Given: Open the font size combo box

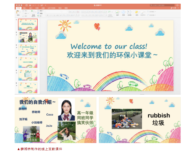Looking at the screenshot, I should pyautogui.click(x=65, y=12).
